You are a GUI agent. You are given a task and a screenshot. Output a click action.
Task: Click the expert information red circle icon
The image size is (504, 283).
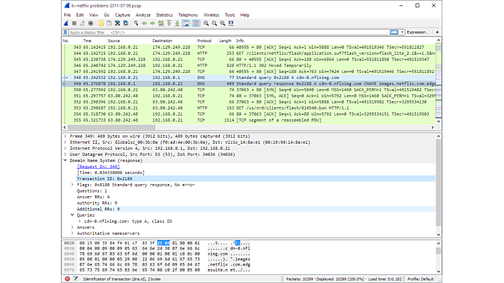tap(67, 278)
